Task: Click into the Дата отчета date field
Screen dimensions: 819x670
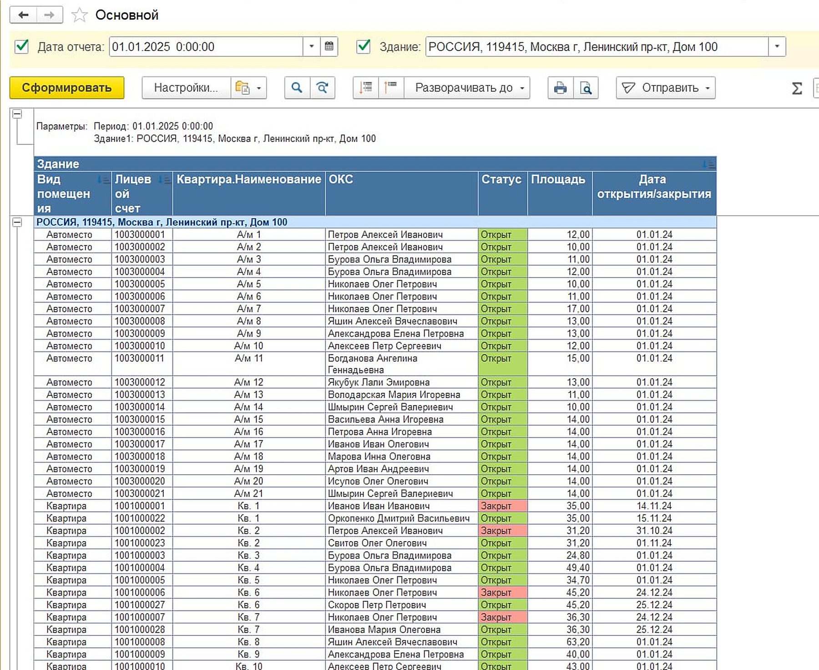Action: click(x=206, y=46)
